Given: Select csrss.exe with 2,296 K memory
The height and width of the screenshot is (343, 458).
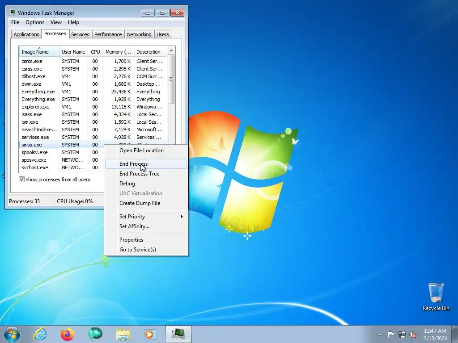Looking at the screenshot, I should pyautogui.click(x=93, y=69).
